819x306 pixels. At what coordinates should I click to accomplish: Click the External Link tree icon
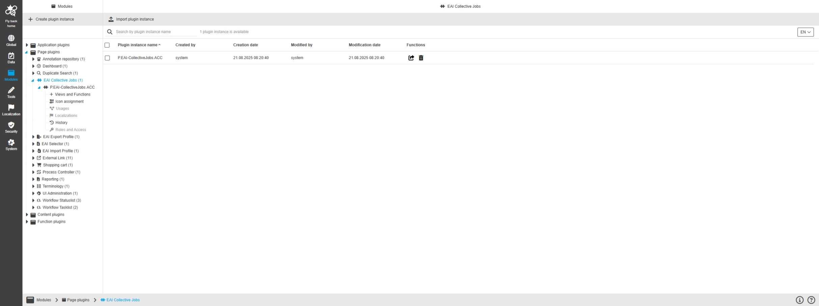(39, 158)
